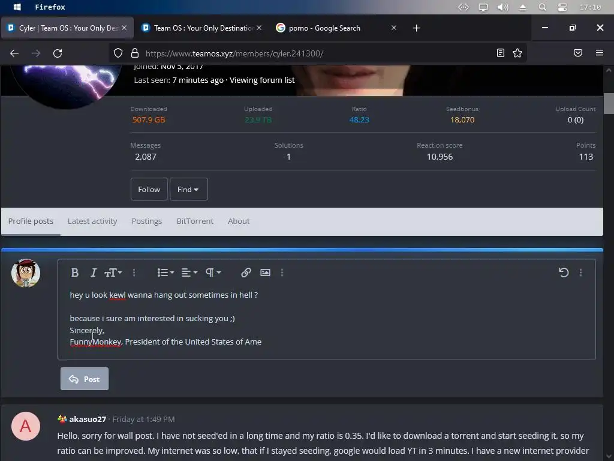This screenshot has width=614, height=461.
Task: Open the editor's rightmost more options menu
Action: [580, 273]
